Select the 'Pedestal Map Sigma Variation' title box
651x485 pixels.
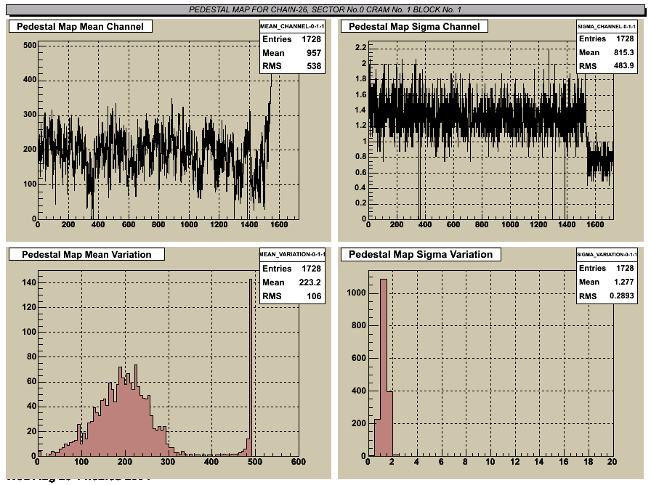tap(421, 254)
